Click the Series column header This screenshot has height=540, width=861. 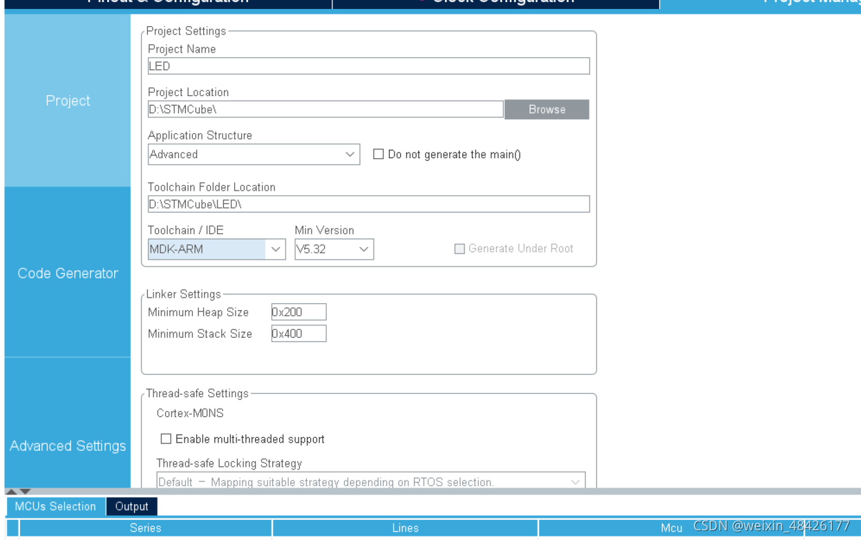pyautogui.click(x=145, y=528)
